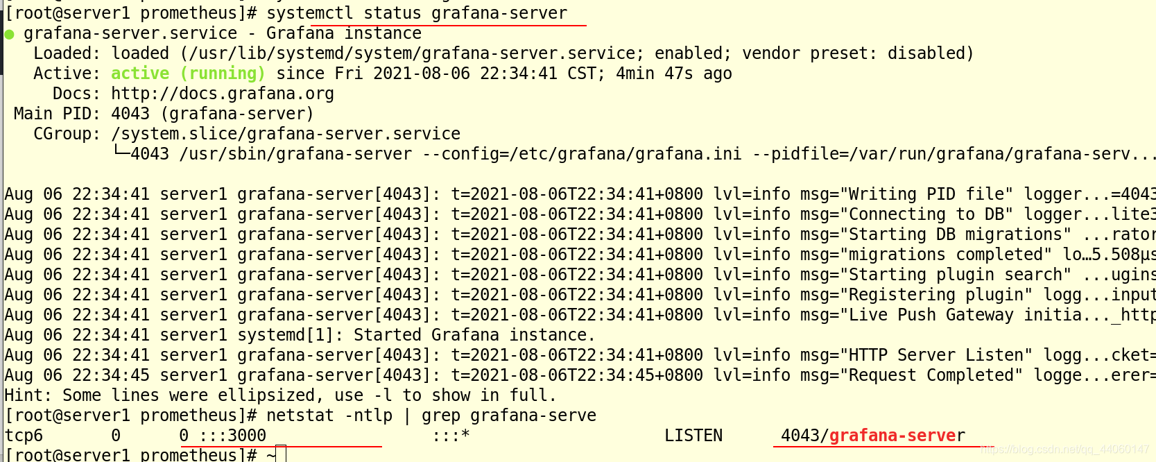The width and height of the screenshot is (1156, 462).
Task: Click the log line 'Starting DB migrations'
Action: pos(580,234)
